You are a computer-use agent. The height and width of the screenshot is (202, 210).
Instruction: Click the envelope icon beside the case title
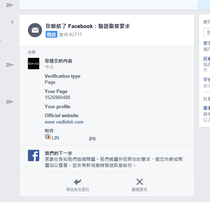point(35,30)
